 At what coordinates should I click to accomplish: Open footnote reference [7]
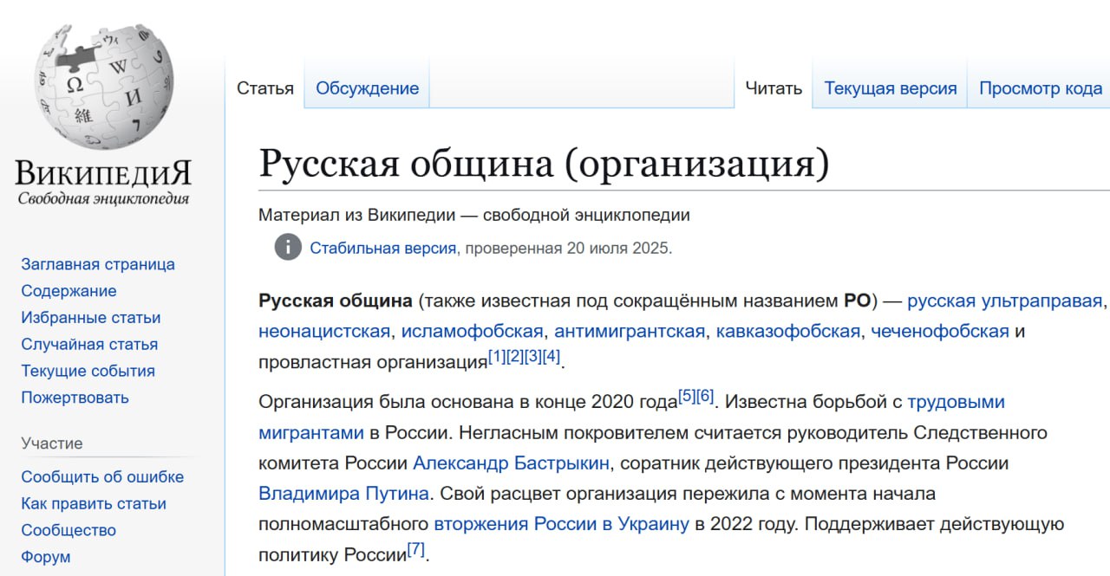pyautogui.click(x=416, y=548)
